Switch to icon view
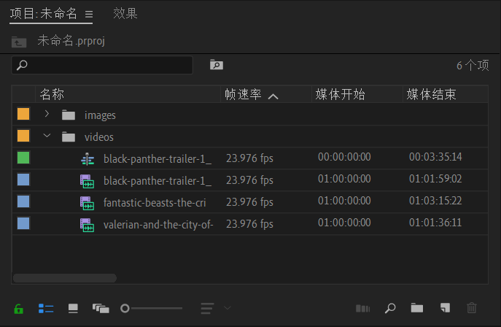Image resolution: width=501 pixels, height=327 pixels. point(73,309)
